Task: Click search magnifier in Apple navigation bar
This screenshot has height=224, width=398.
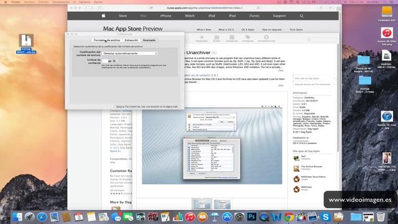Action: pos(301,16)
